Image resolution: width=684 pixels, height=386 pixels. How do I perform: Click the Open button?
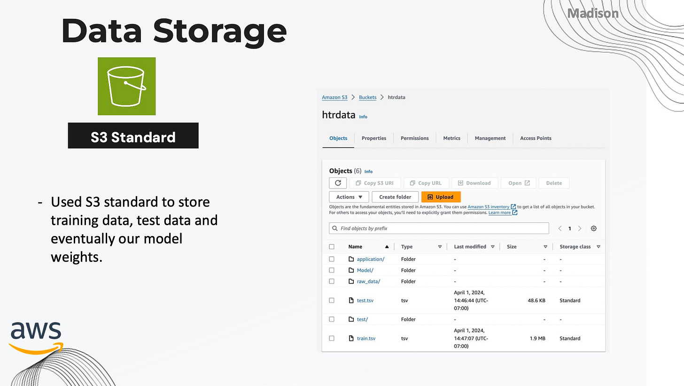pos(519,183)
